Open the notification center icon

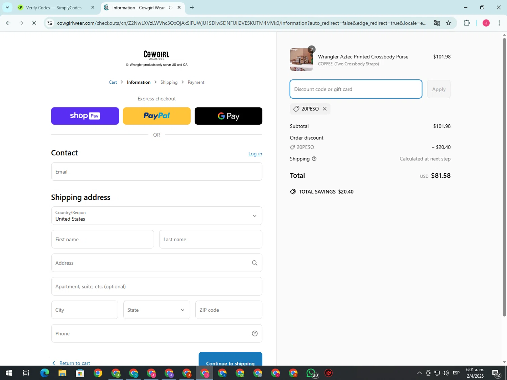496,373
